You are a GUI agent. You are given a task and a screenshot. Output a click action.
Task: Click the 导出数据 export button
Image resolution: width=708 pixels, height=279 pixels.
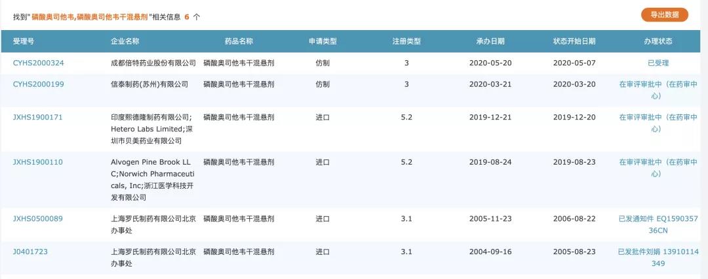[665, 14]
